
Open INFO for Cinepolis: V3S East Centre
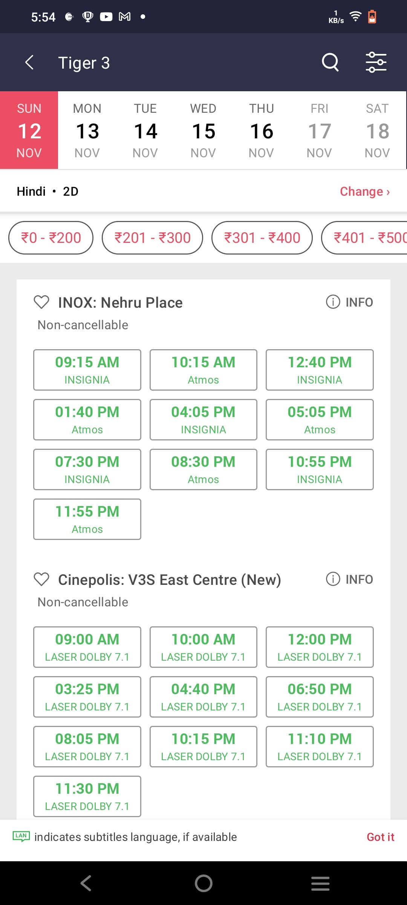point(349,579)
